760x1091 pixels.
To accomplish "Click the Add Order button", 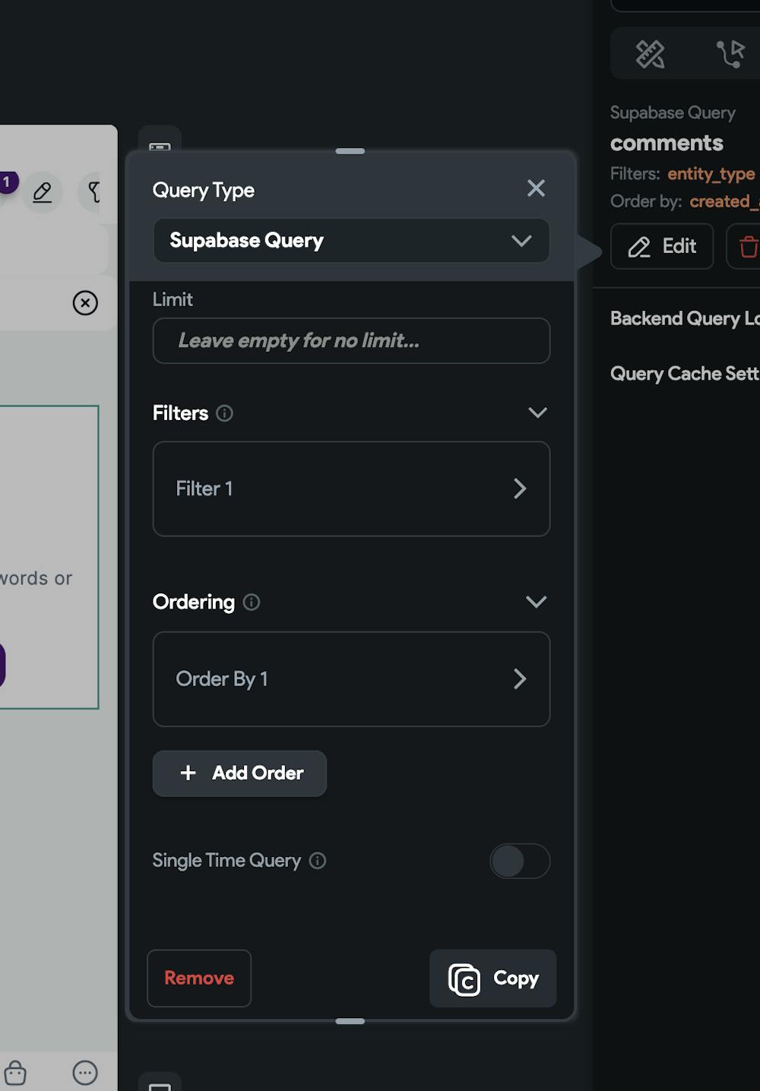I will (x=239, y=773).
